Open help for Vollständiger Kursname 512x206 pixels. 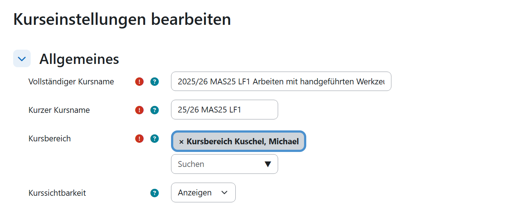coord(155,81)
